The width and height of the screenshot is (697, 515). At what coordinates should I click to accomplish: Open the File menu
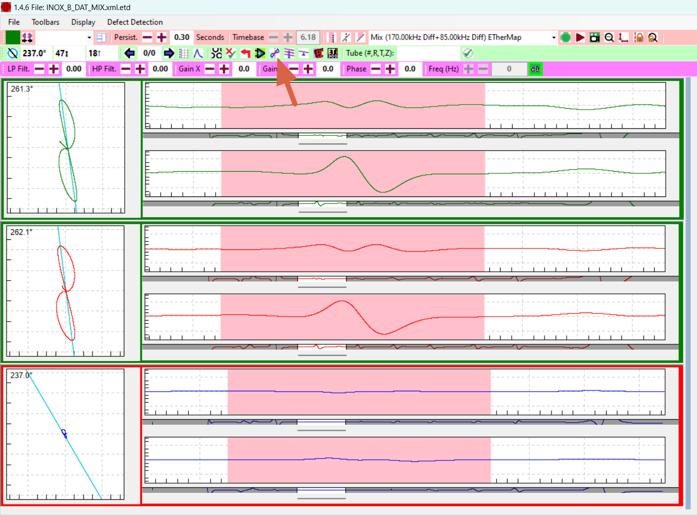14,22
